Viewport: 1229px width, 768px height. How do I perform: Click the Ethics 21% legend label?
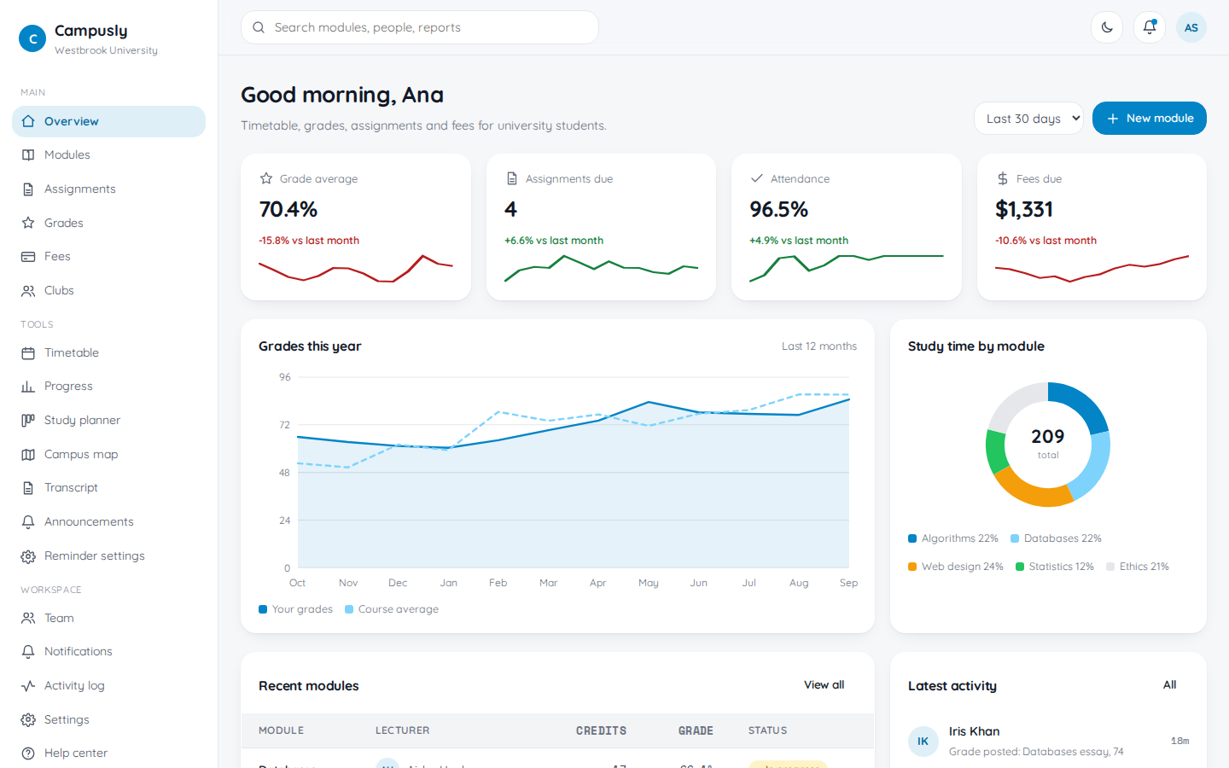[1144, 567]
